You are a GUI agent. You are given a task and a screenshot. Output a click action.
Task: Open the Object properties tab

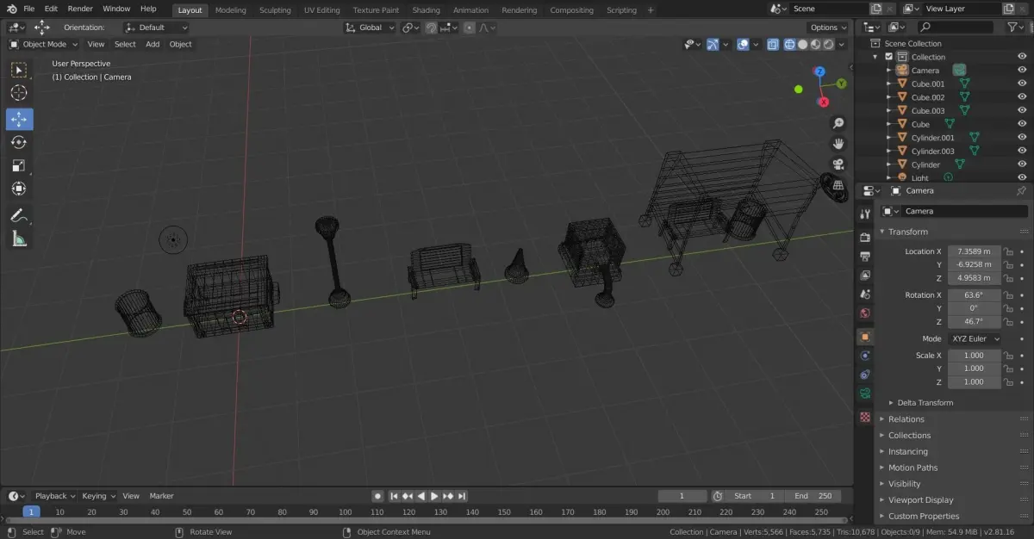coord(865,337)
